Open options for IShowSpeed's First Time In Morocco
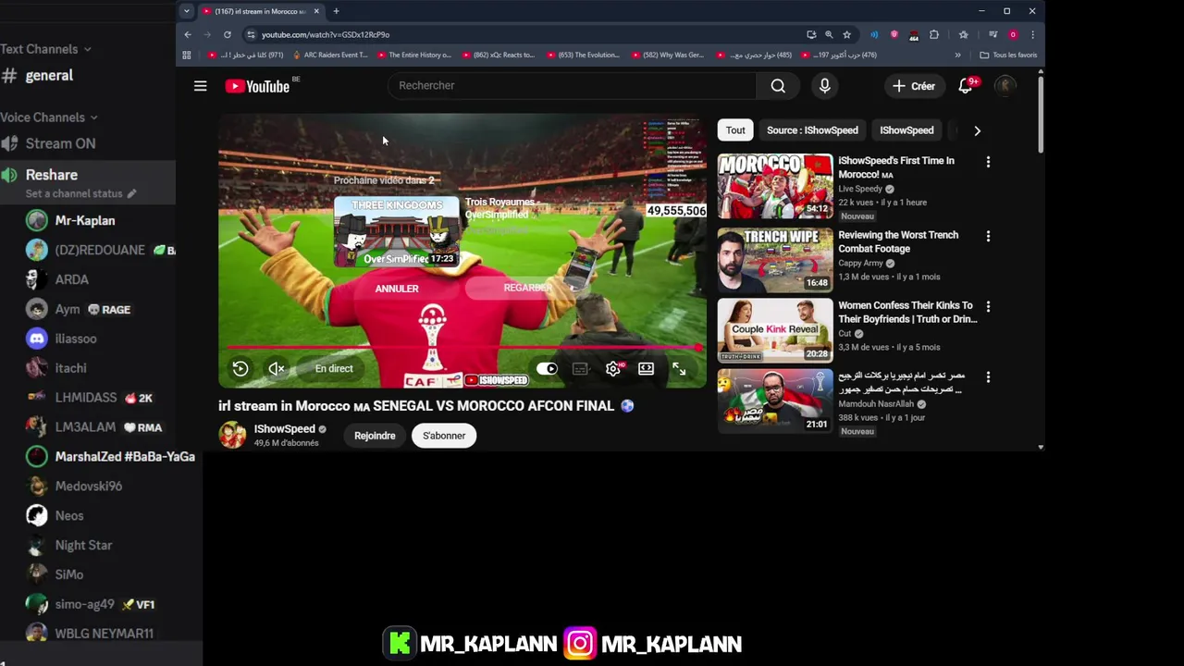Viewport: 1184px width, 666px height. (988, 162)
